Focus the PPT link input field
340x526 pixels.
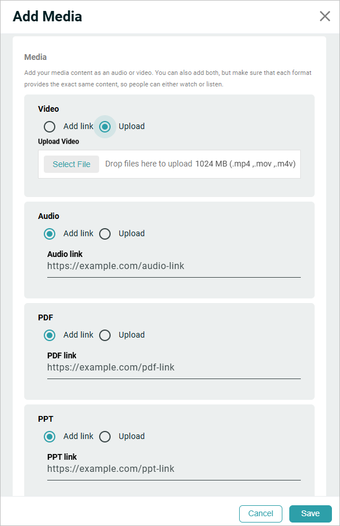tap(174, 468)
